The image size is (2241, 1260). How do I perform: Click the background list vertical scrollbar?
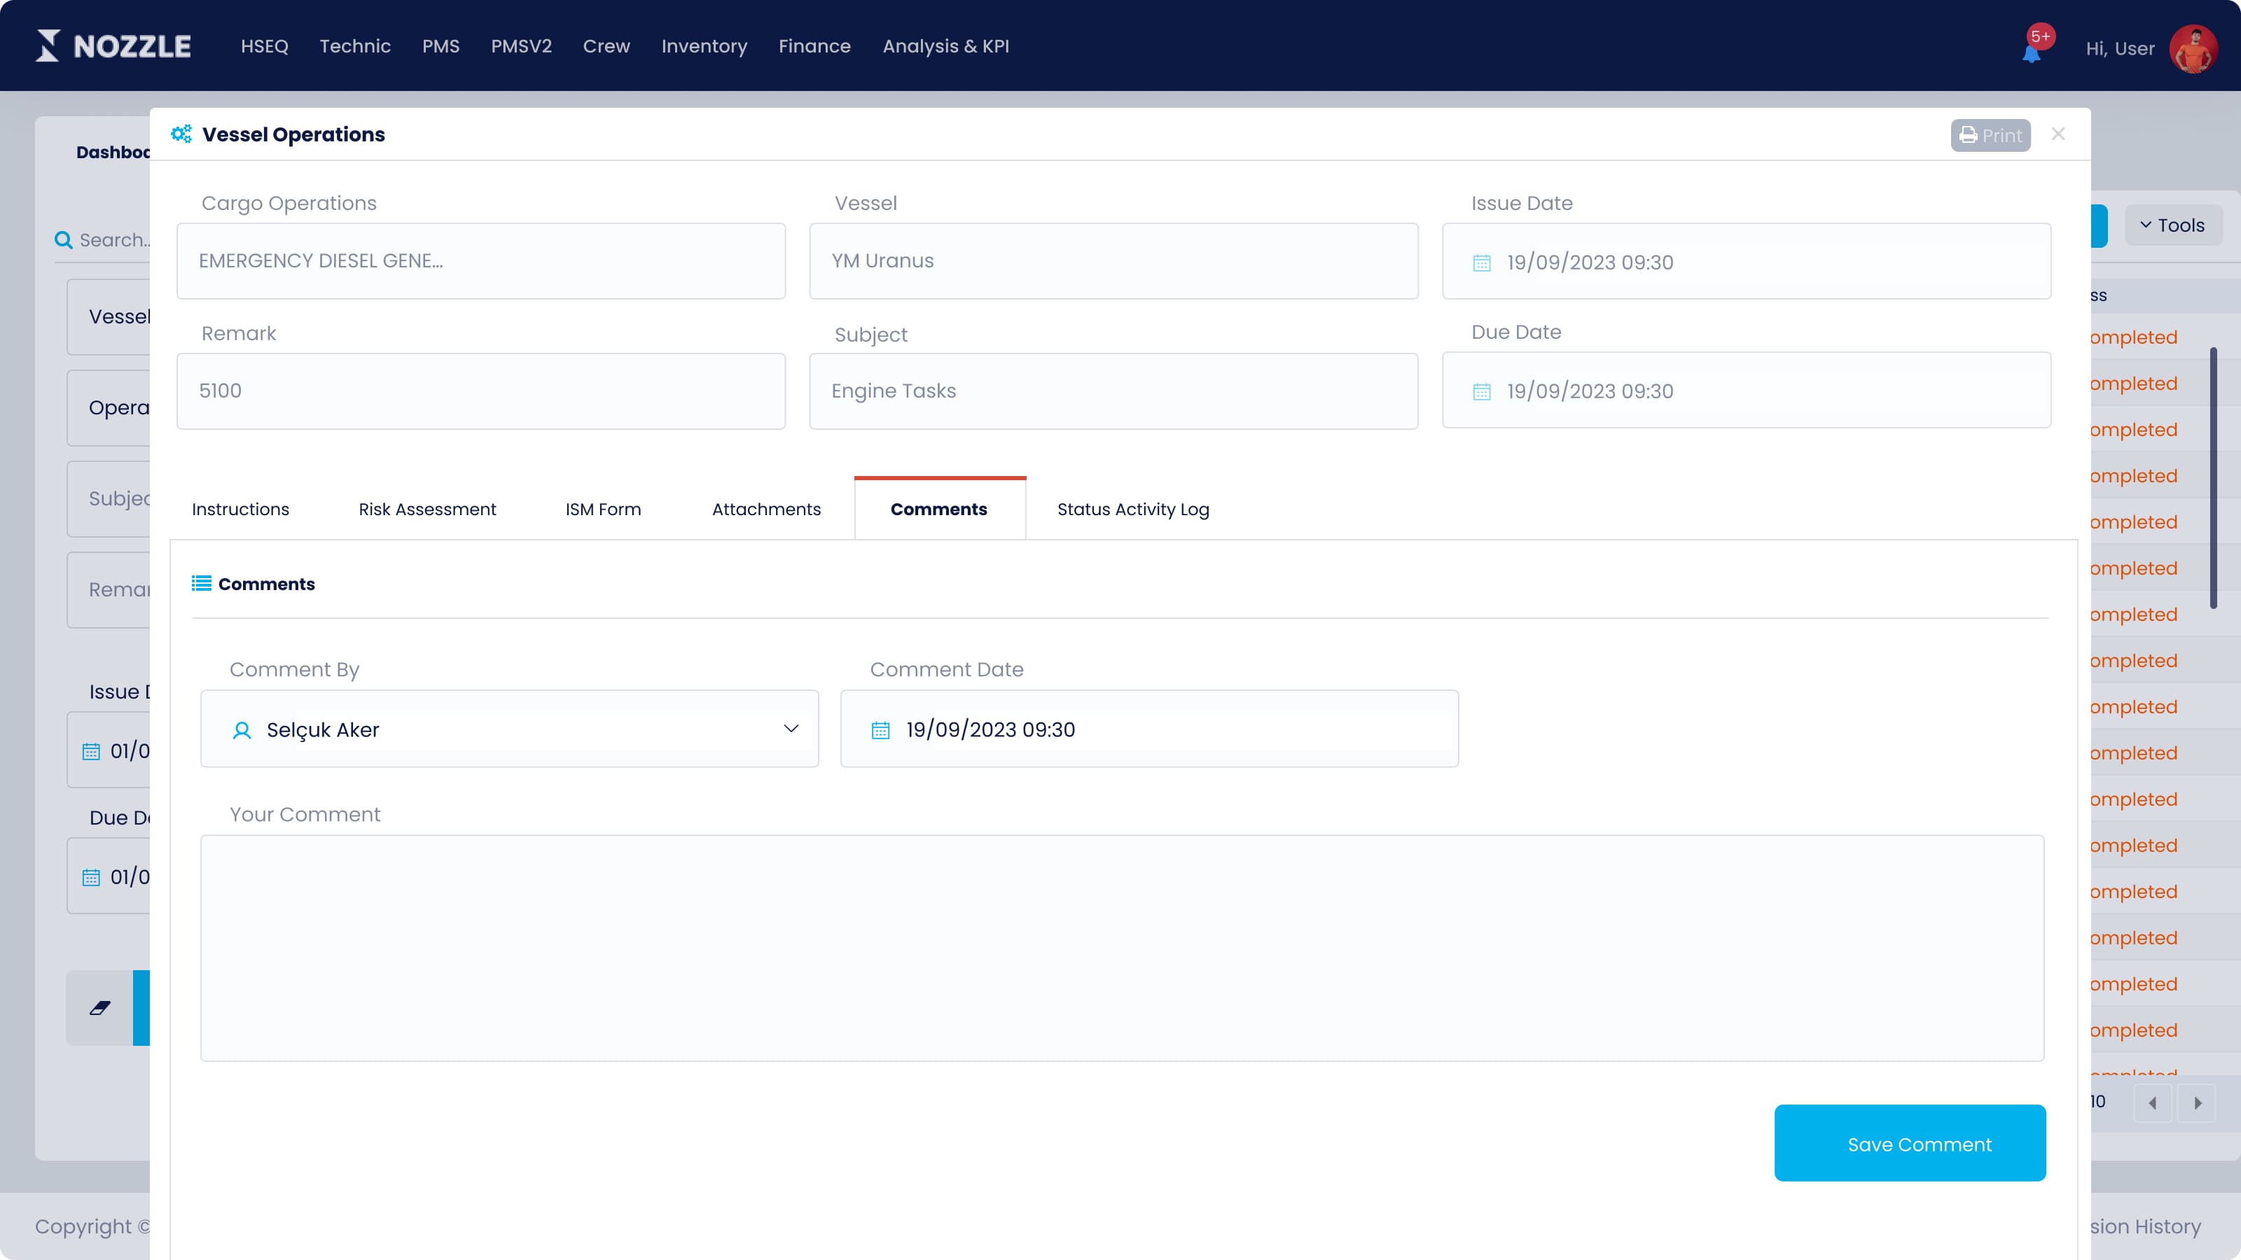(2213, 477)
